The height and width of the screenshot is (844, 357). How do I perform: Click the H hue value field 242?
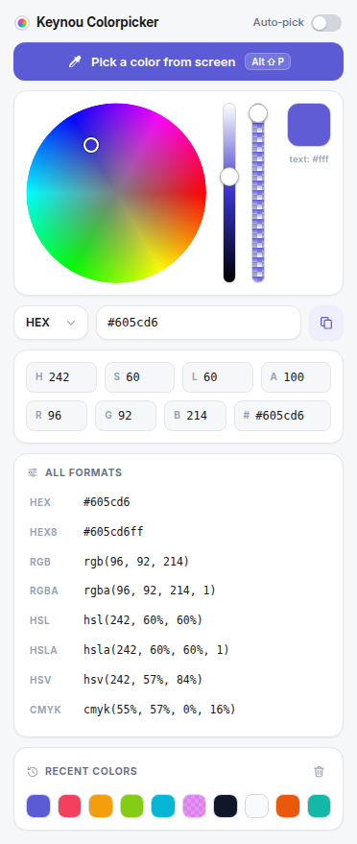61,377
